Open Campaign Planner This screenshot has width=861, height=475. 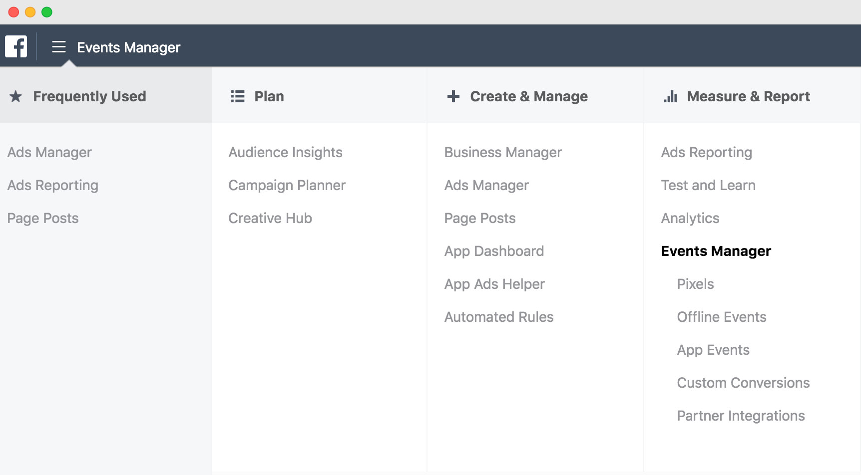pyautogui.click(x=287, y=186)
